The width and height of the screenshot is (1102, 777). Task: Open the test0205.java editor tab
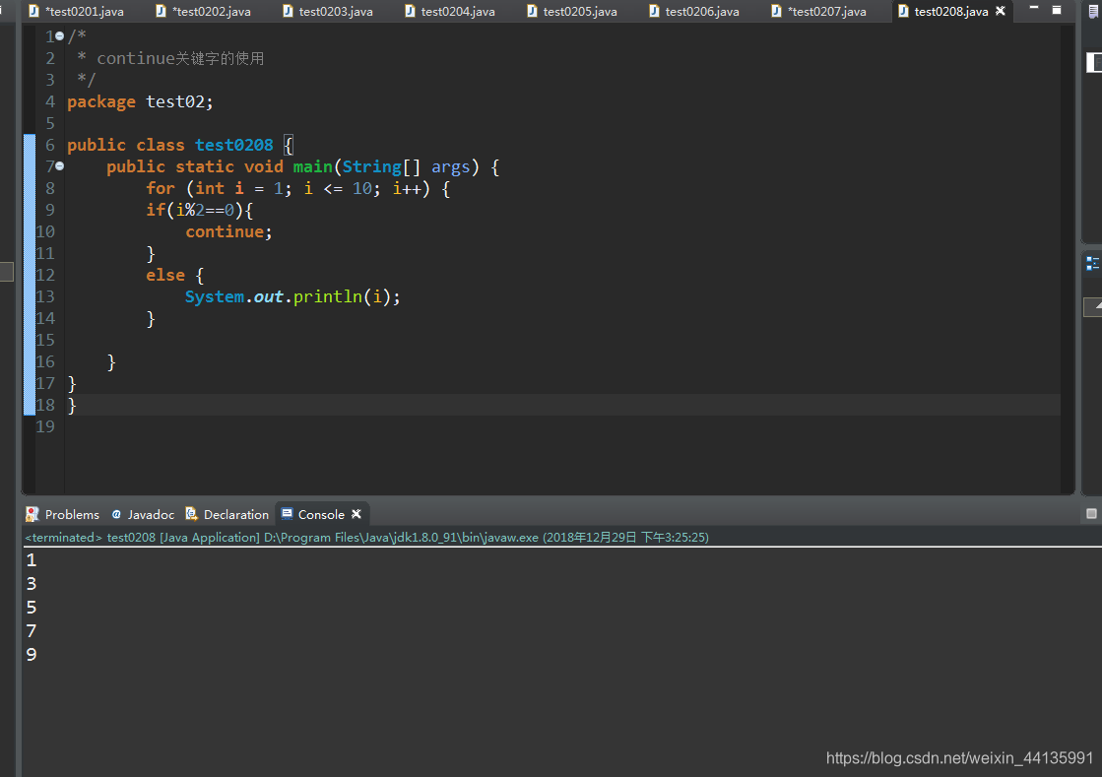pyautogui.click(x=573, y=11)
